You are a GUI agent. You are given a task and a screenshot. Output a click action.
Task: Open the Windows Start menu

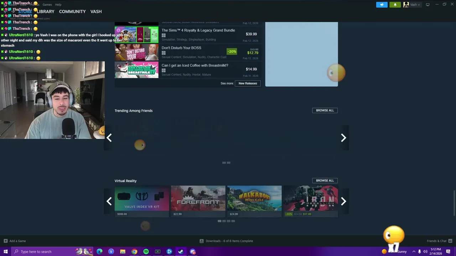pyautogui.click(x=5, y=251)
